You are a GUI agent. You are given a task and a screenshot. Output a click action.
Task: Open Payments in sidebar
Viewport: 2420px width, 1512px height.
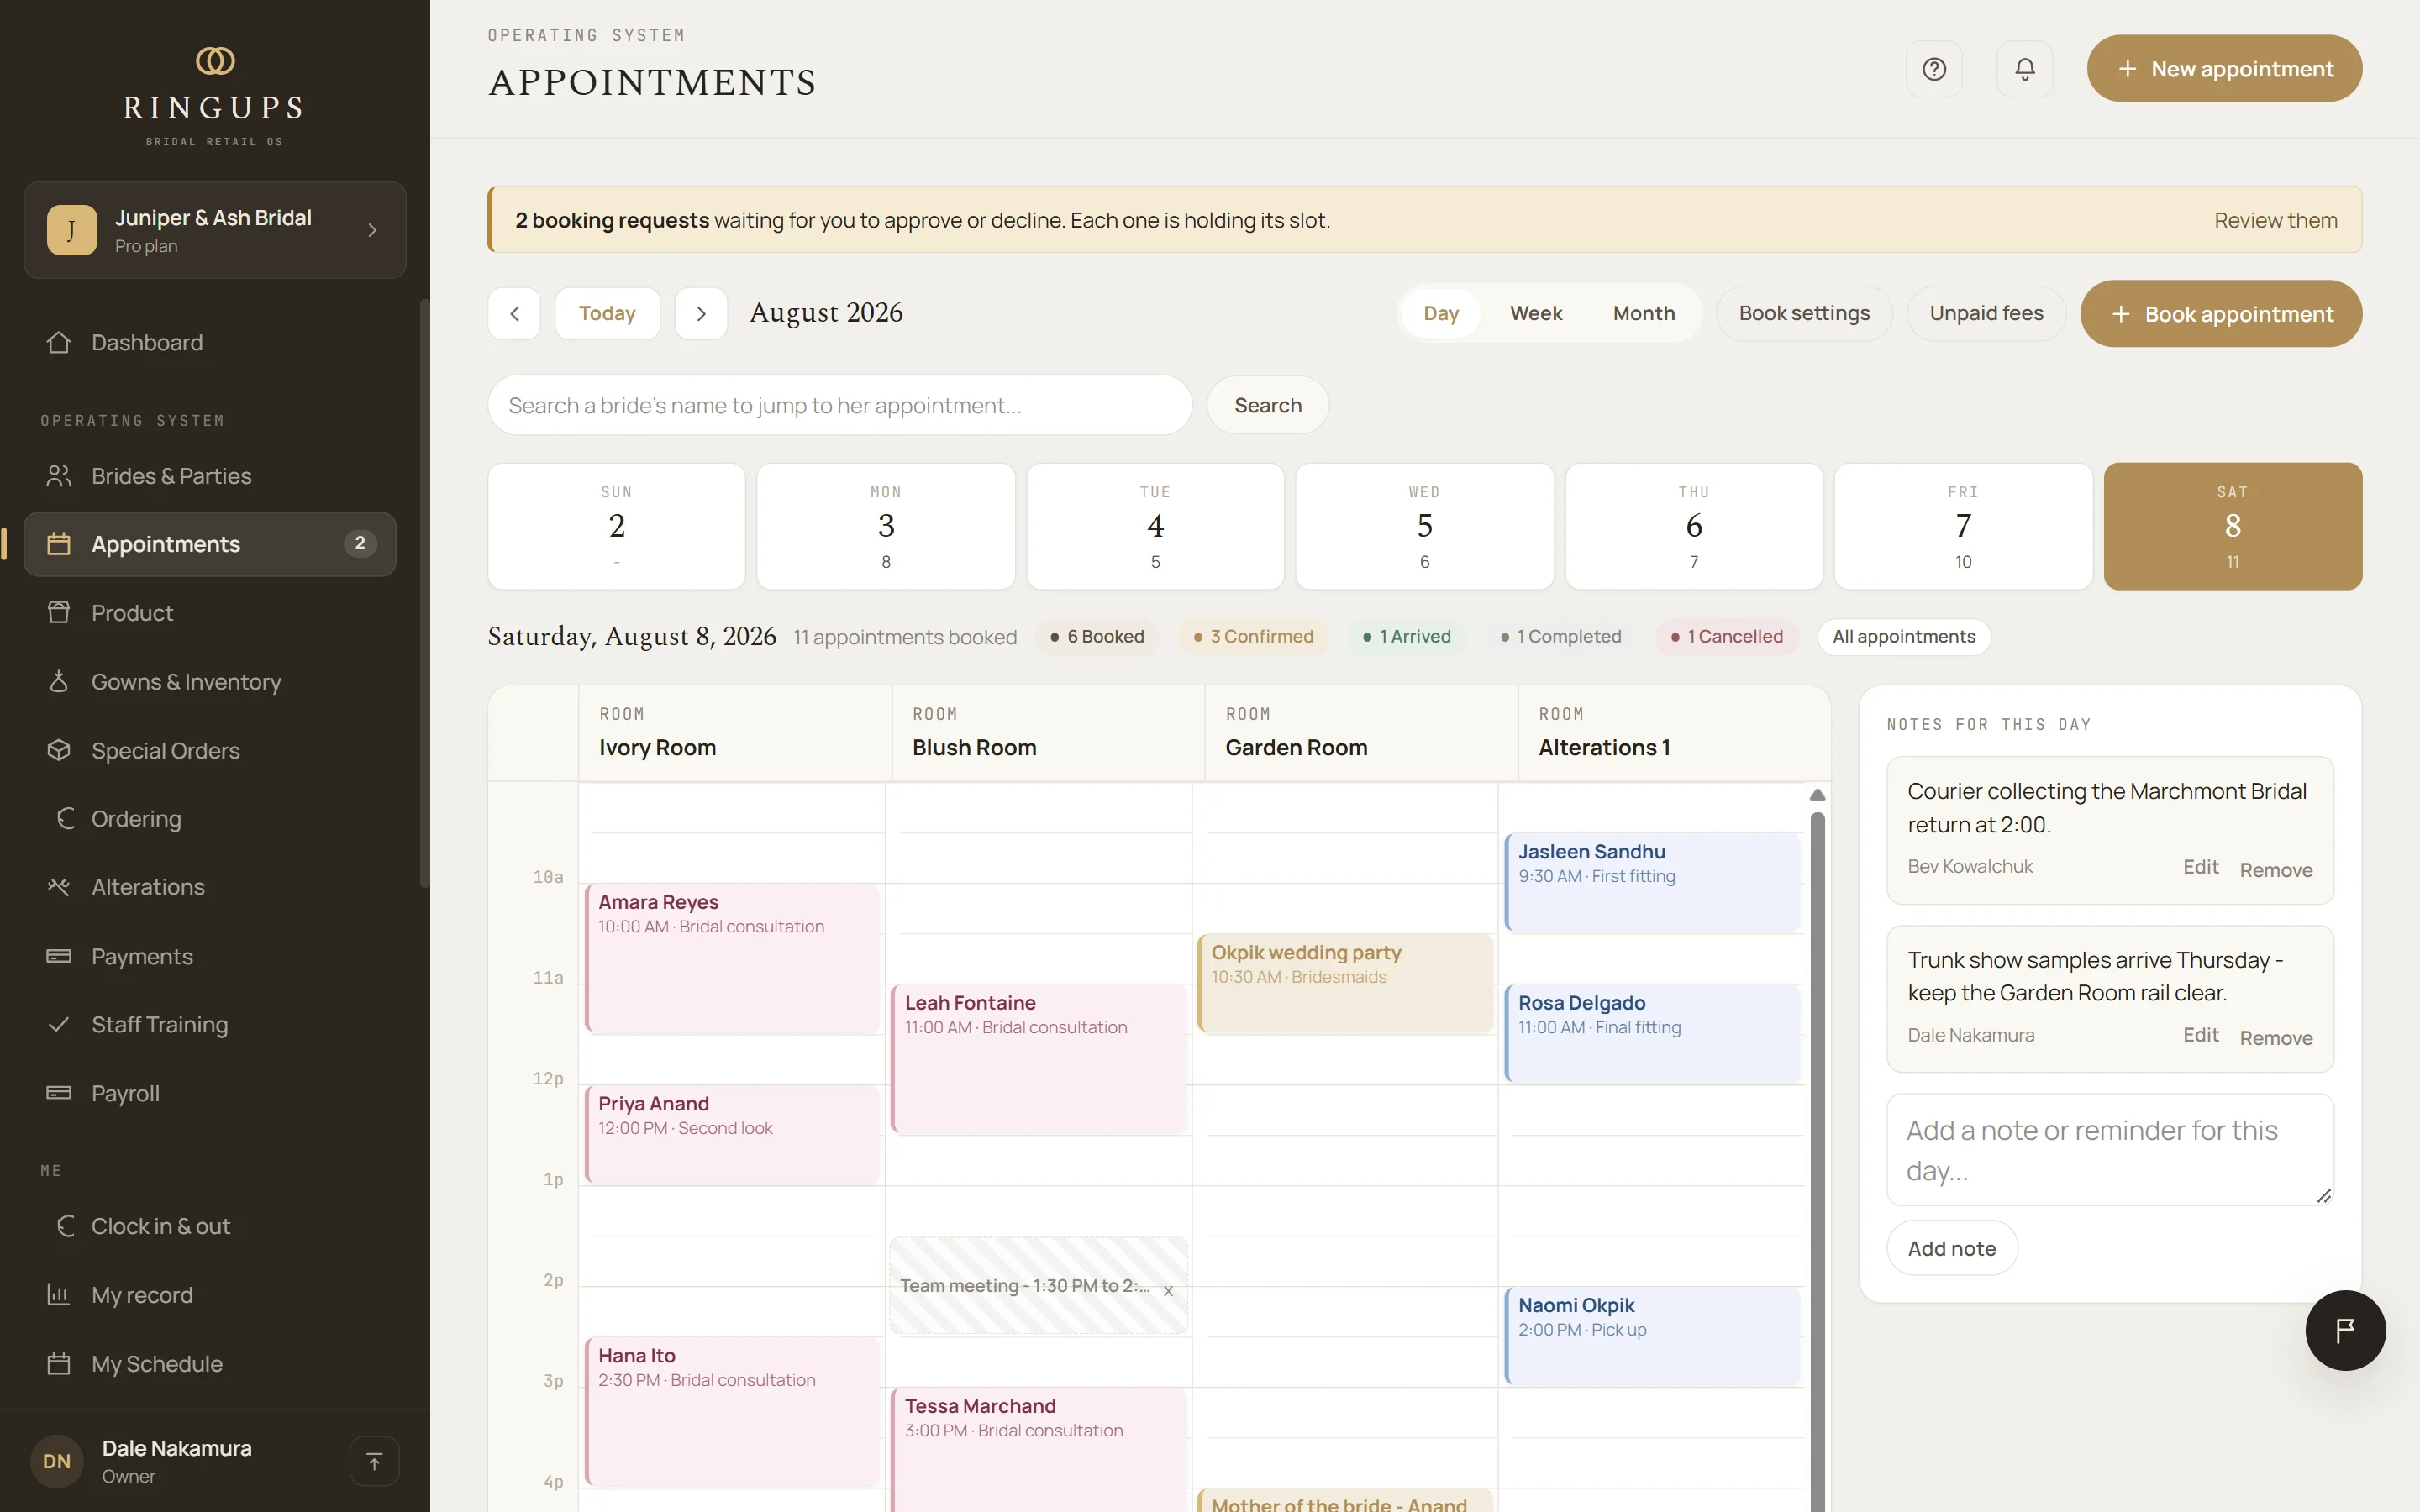[x=210, y=956]
